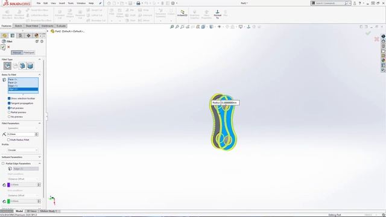Open the Design Library task pane icon

(384, 46)
